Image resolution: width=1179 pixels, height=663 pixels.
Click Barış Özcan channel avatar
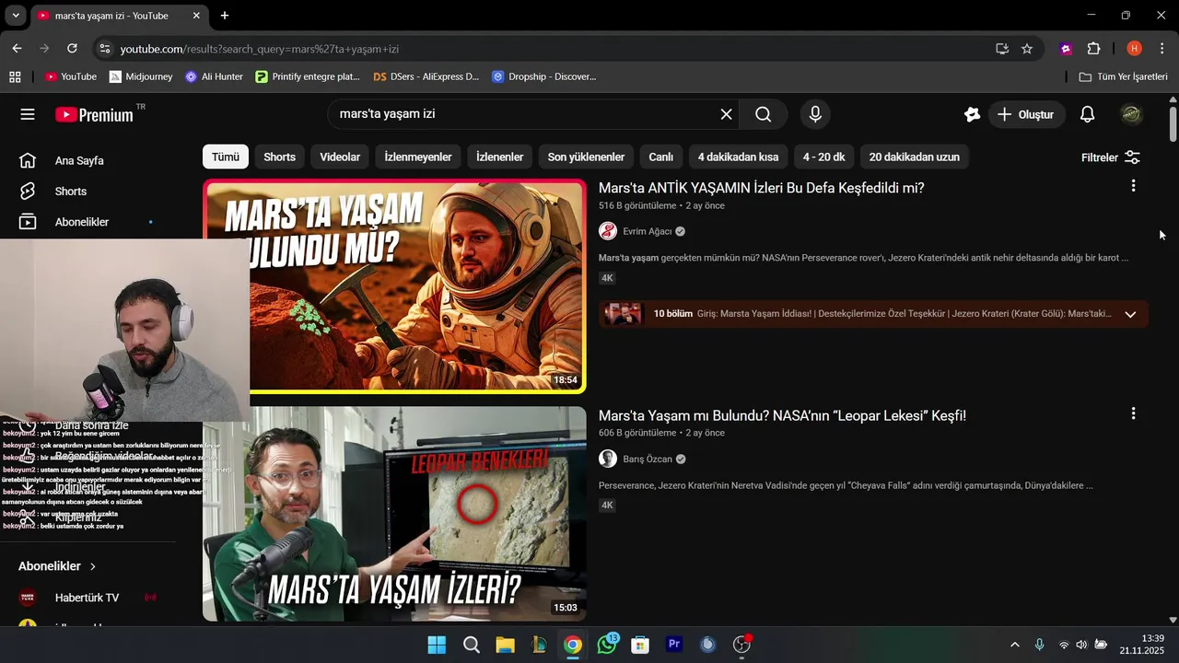[608, 459]
